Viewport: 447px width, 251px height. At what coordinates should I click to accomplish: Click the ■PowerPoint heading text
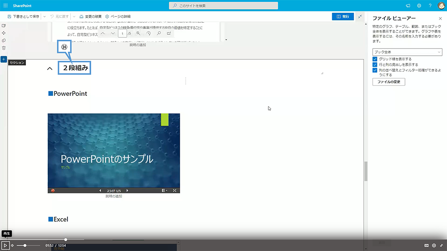[67, 94]
